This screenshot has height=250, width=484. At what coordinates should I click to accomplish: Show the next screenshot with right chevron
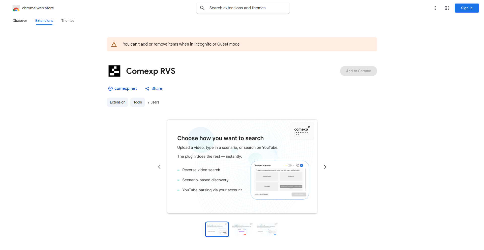coord(325,167)
